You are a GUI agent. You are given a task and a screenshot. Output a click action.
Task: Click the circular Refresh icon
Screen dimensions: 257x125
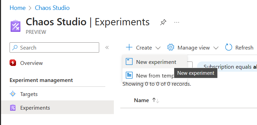[229, 47]
